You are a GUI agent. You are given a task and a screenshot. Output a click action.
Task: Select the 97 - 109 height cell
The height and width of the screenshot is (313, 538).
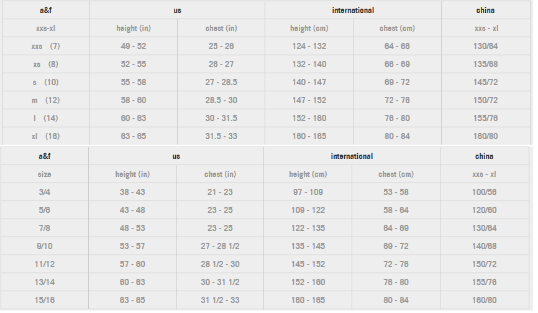tap(308, 193)
